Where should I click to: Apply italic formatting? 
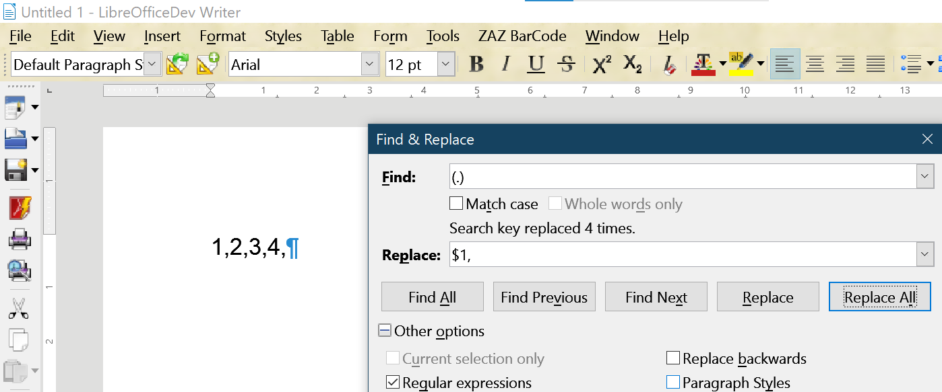point(506,63)
